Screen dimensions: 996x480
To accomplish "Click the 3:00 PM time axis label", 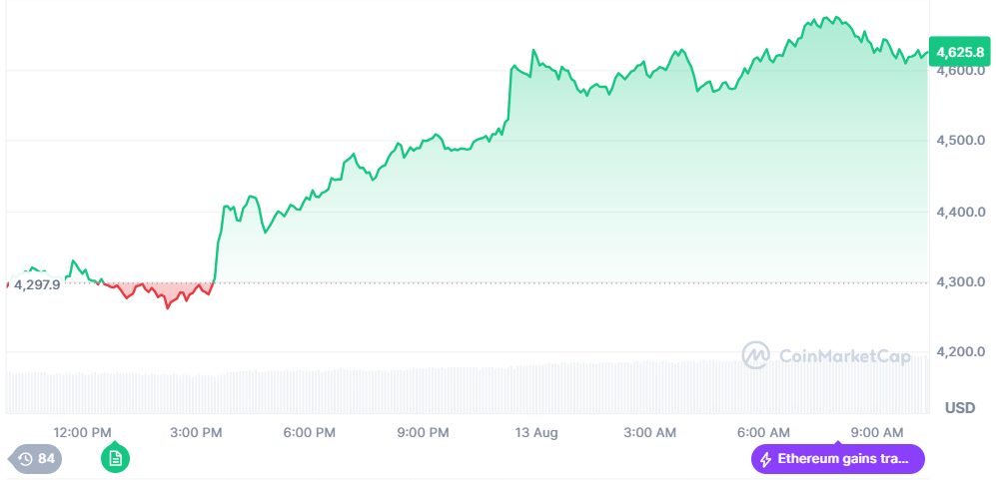I will [x=196, y=432].
